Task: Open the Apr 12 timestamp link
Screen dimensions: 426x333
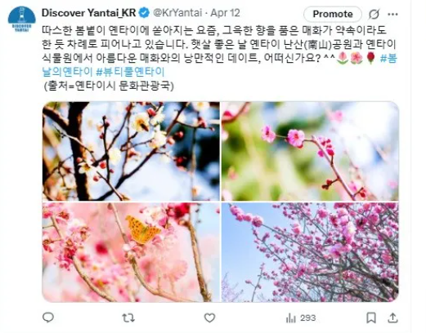Action: coord(226,13)
